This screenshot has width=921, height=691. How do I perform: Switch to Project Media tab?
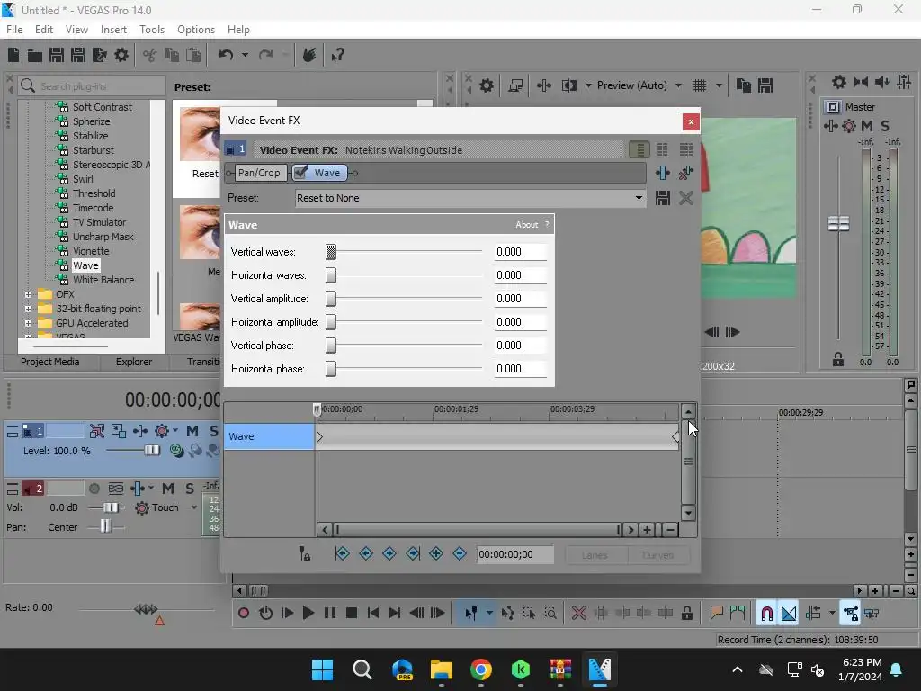click(x=50, y=362)
